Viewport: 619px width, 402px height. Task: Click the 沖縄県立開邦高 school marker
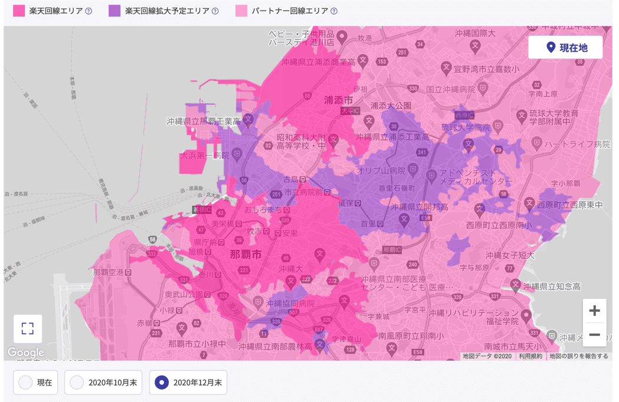404,219
